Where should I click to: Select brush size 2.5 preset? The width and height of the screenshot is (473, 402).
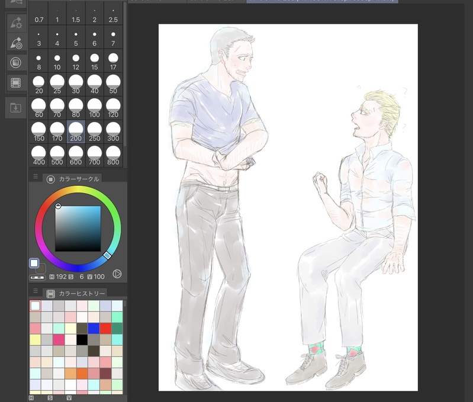(x=113, y=14)
